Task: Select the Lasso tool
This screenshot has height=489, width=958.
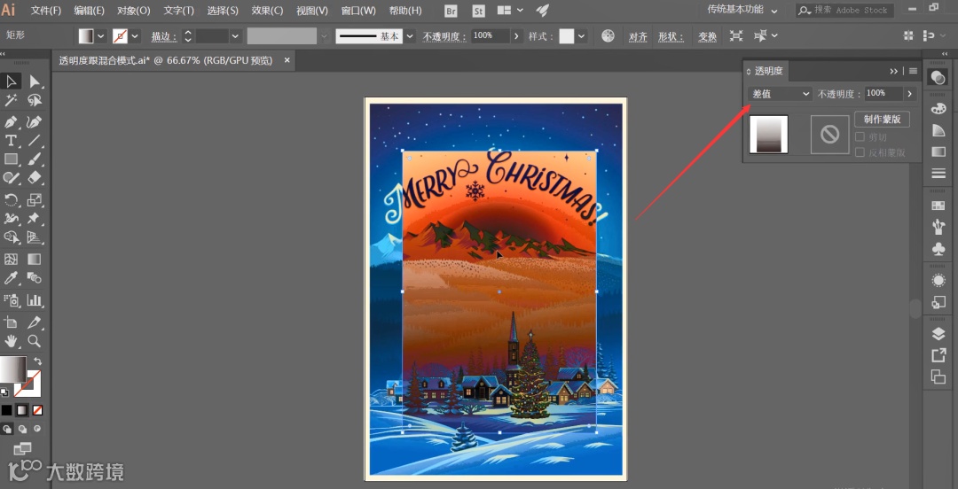Action: pyautogui.click(x=35, y=100)
